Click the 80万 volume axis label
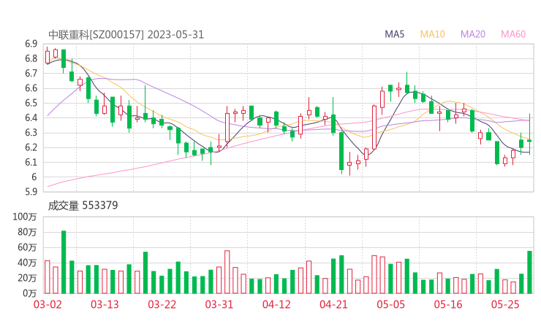Image resolution: width=541 pixels, height=321 pixels. tap(27, 232)
